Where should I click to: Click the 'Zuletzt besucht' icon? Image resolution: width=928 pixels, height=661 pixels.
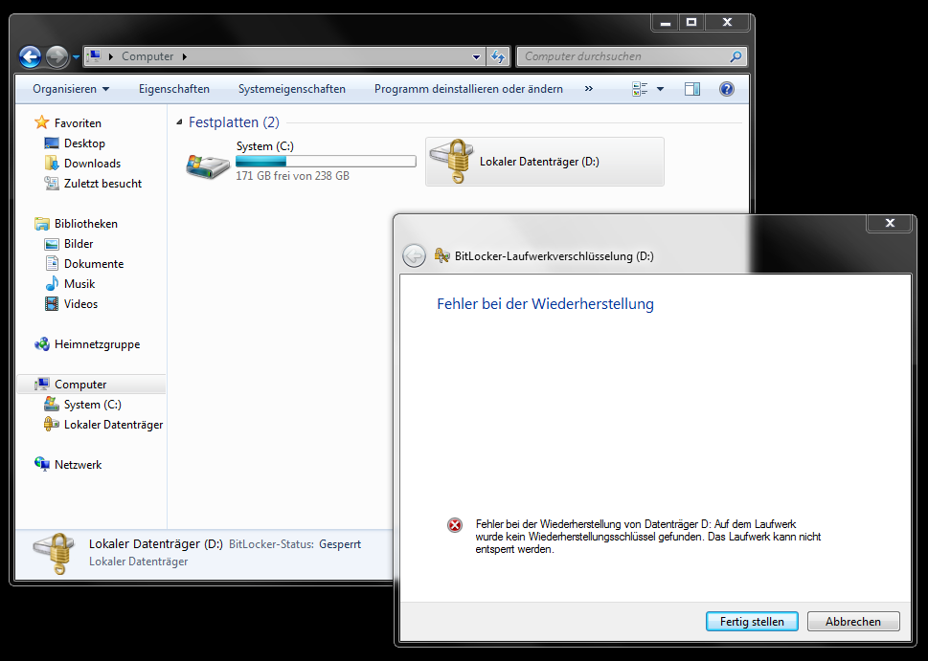pyautogui.click(x=52, y=184)
